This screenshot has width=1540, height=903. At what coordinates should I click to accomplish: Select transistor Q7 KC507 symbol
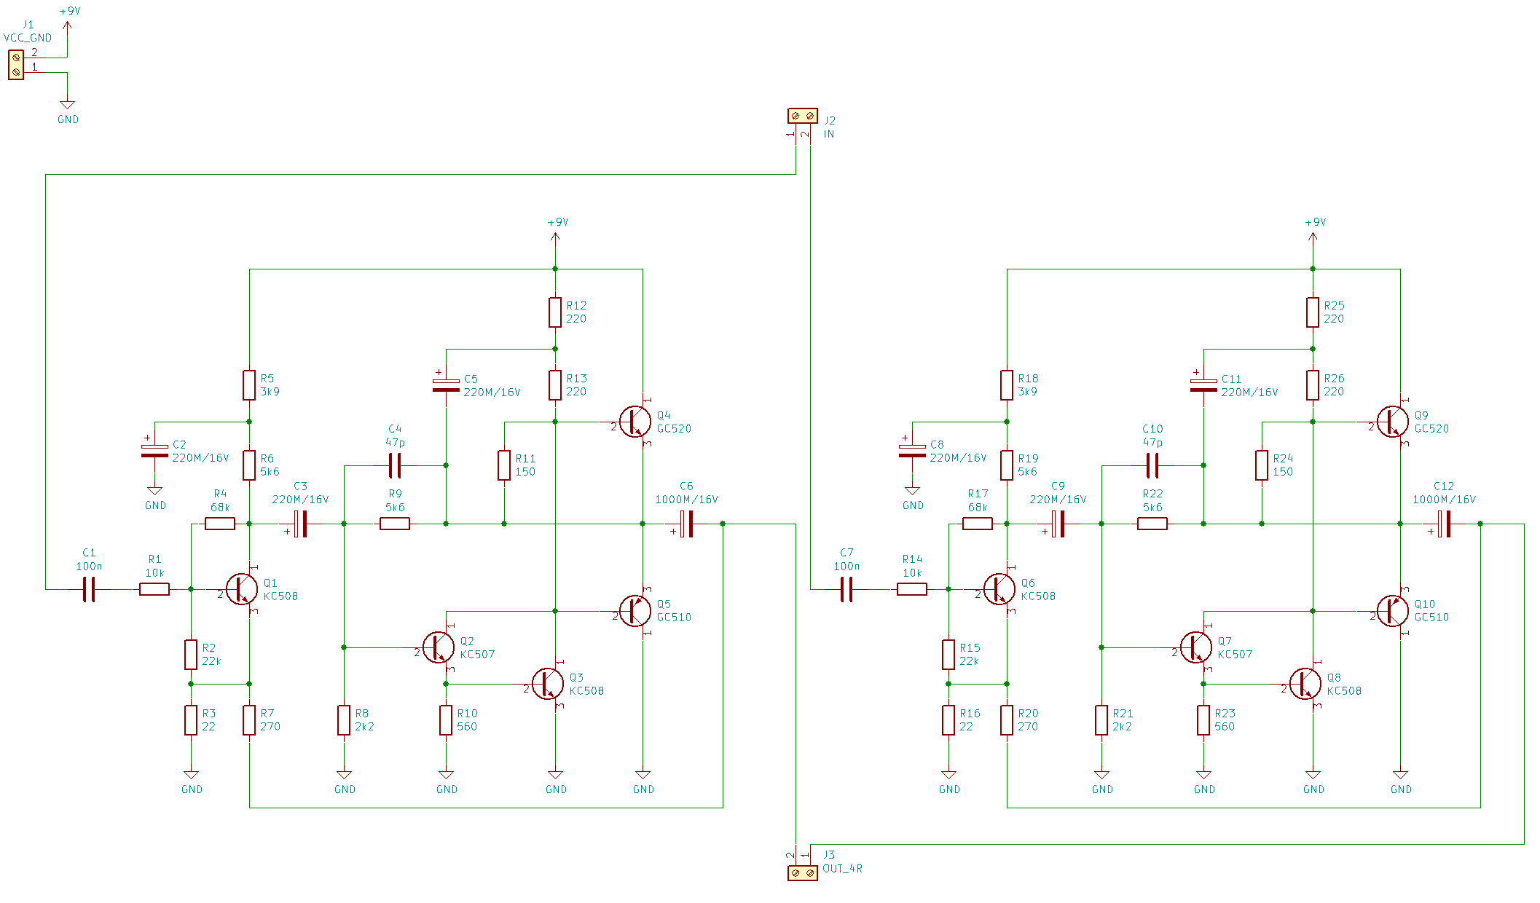1196,647
